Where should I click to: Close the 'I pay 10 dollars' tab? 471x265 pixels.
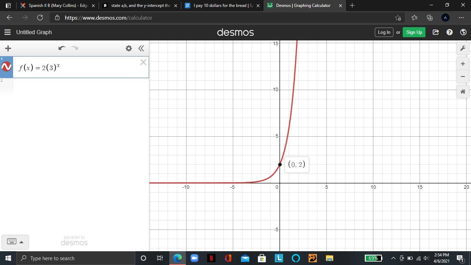(258, 6)
